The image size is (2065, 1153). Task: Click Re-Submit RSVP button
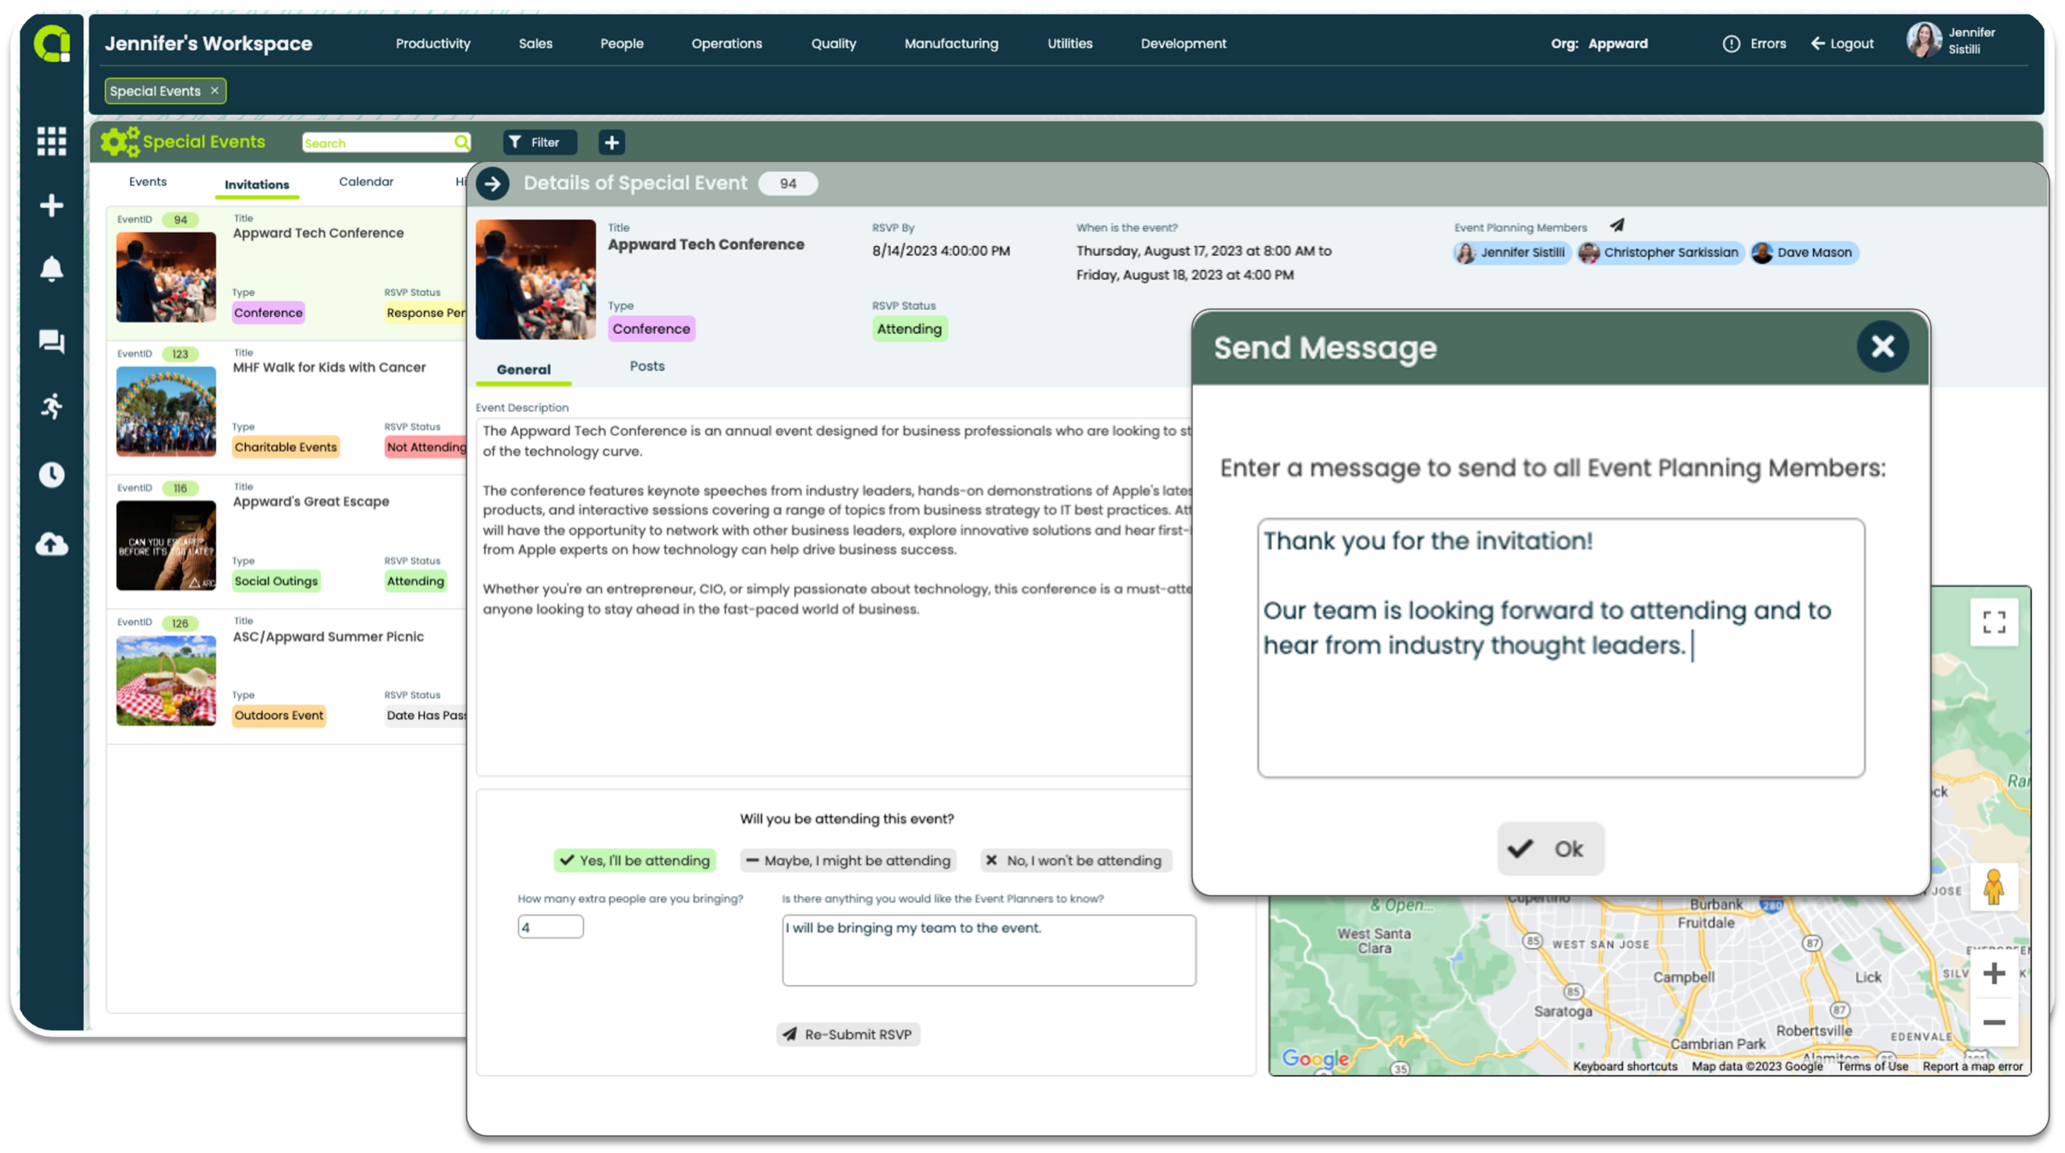(x=848, y=1034)
